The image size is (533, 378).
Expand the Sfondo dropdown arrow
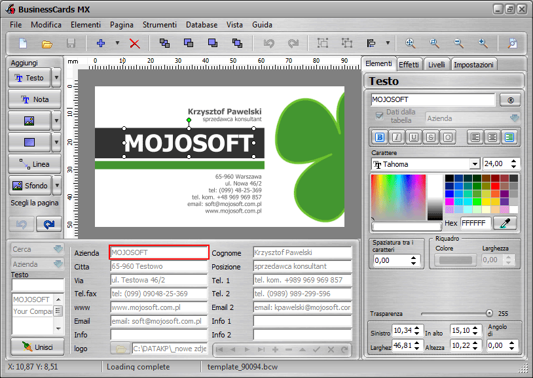point(57,186)
